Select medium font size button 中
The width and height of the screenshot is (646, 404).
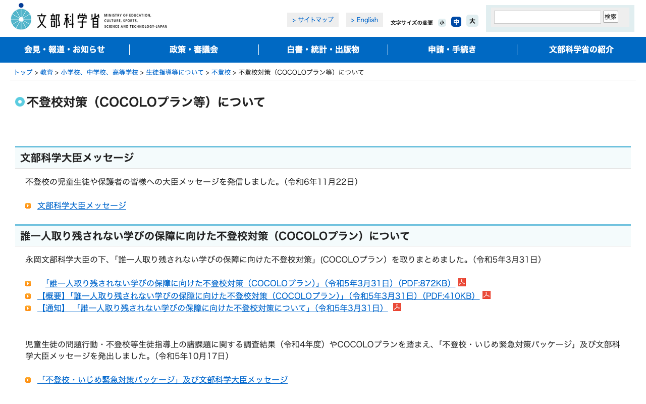click(x=456, y=22)
